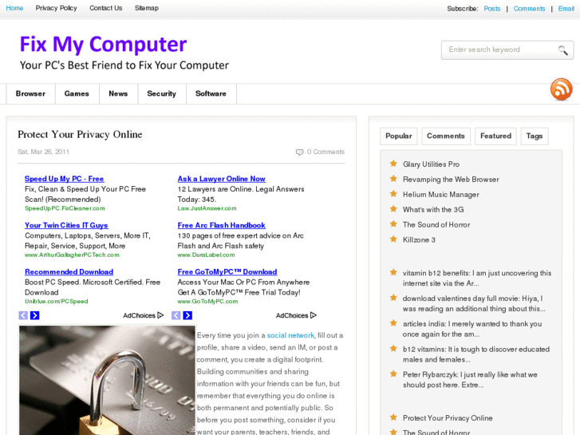Click star icon beside Helium Music Manager
Viewport: 580px width, 435px height.
point(393,194)
